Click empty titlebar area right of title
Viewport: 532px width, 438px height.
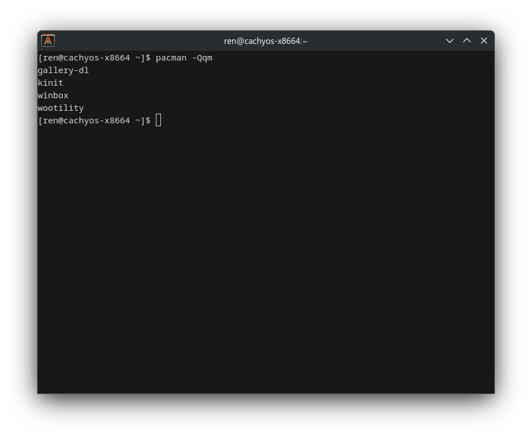pos(373,41)
